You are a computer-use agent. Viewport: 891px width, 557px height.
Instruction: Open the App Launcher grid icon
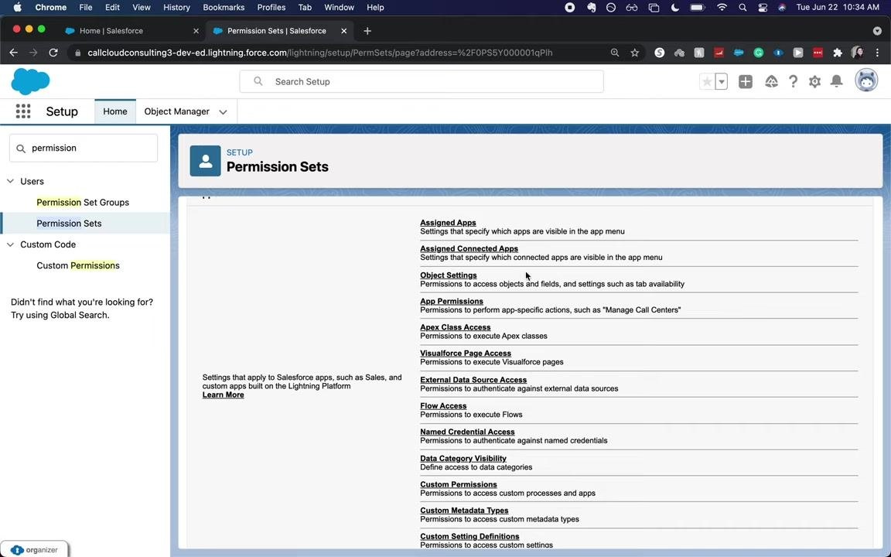click(23, 111)
